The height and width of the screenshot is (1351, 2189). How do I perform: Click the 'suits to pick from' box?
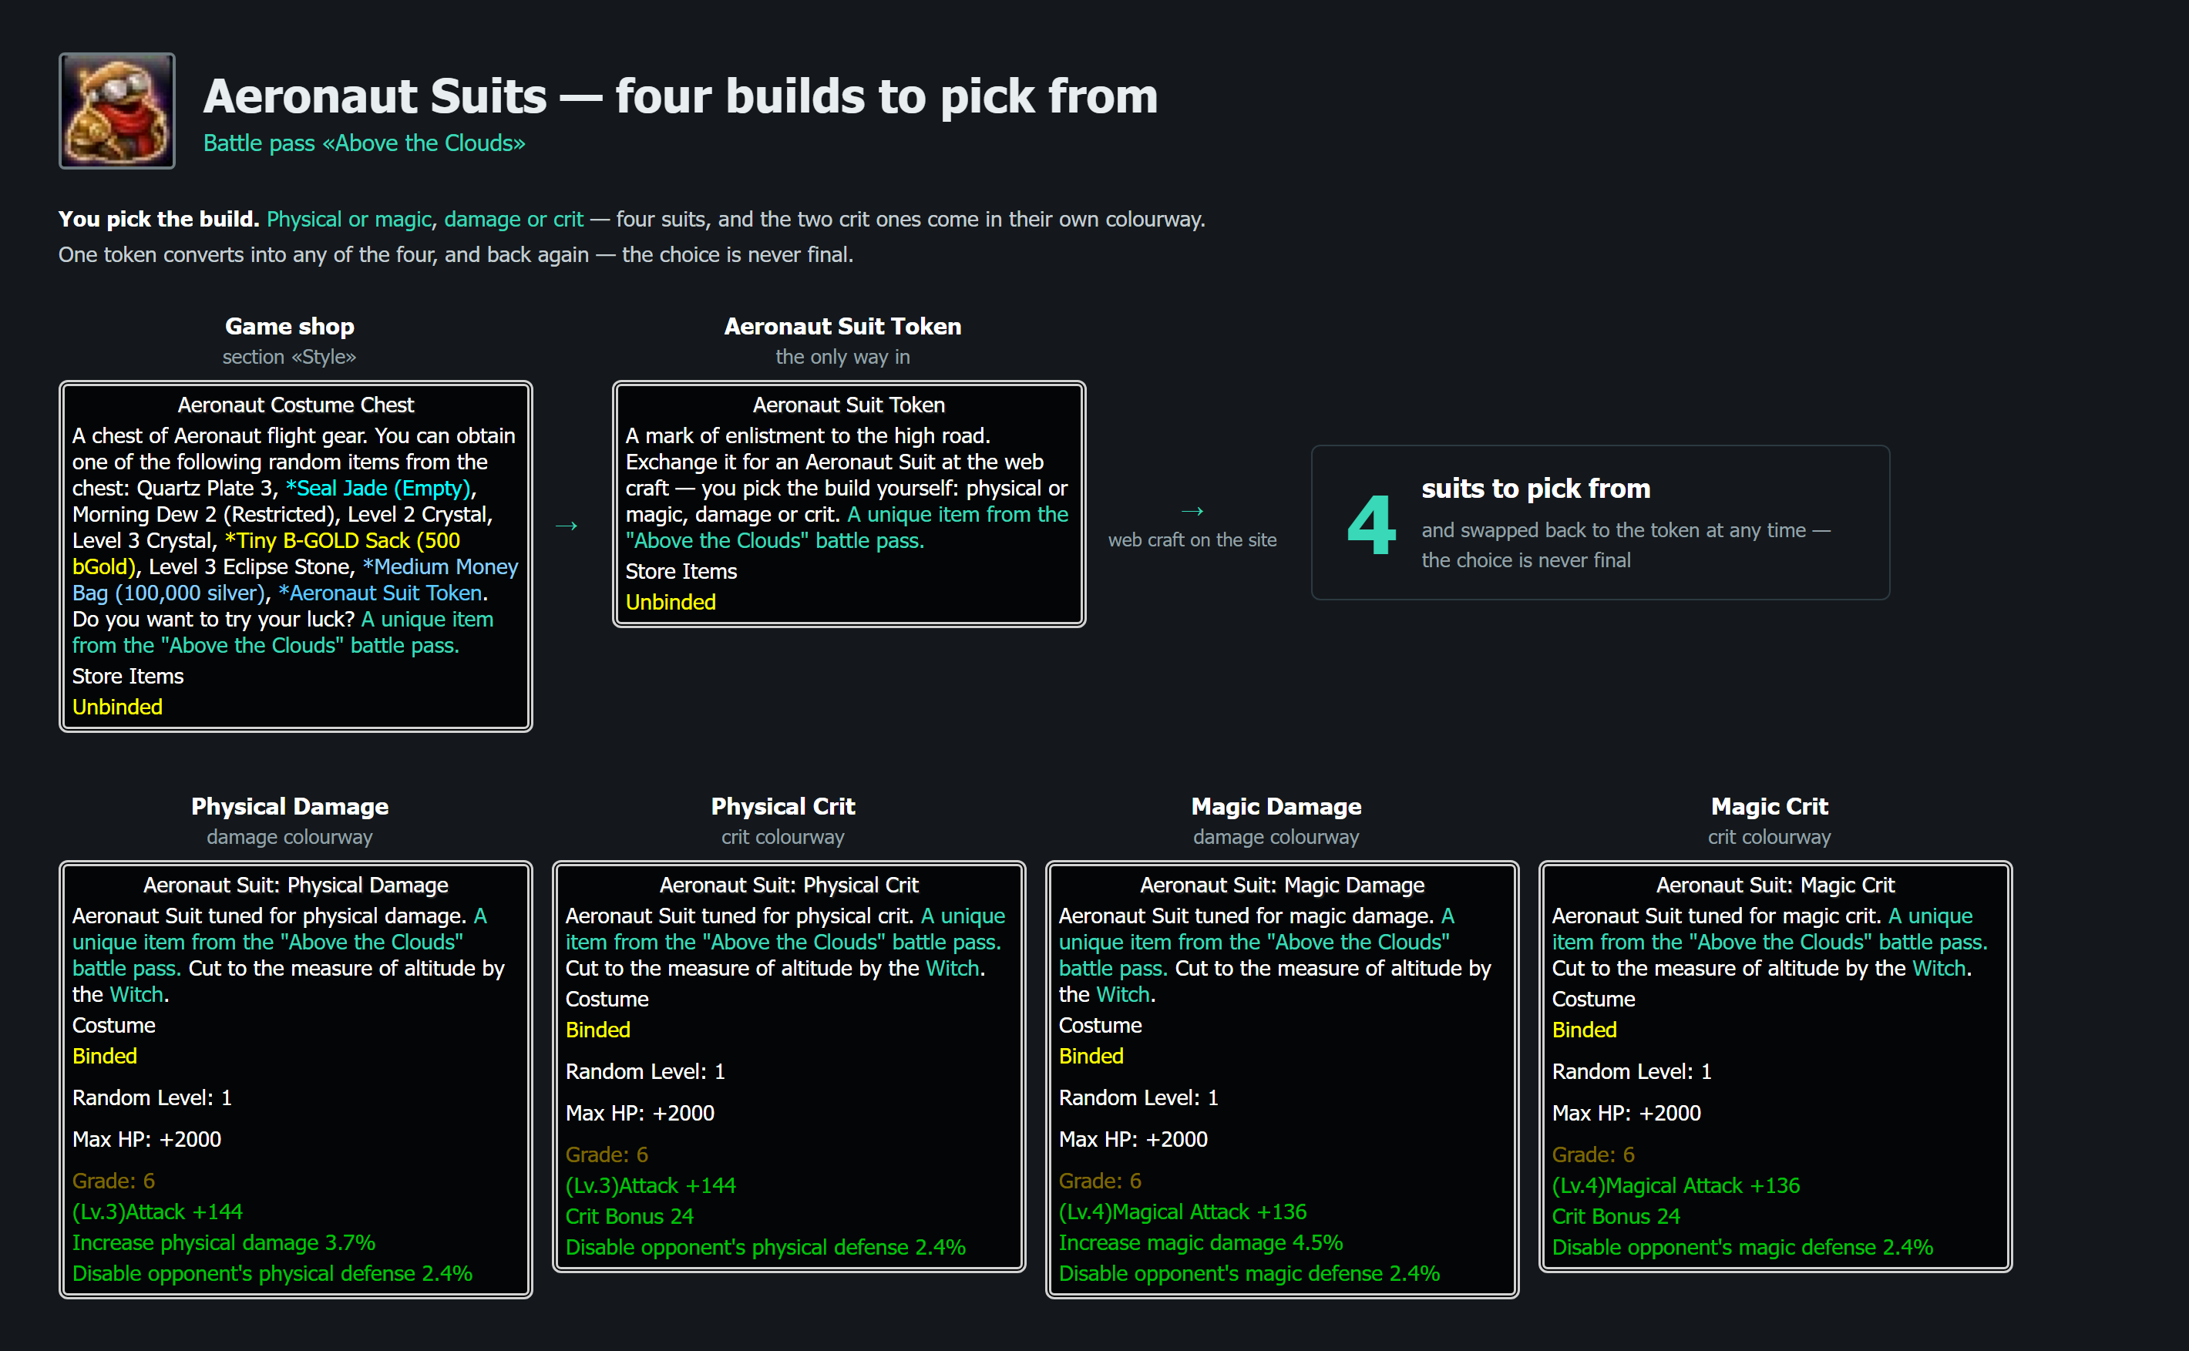(x=1599, y=523)
